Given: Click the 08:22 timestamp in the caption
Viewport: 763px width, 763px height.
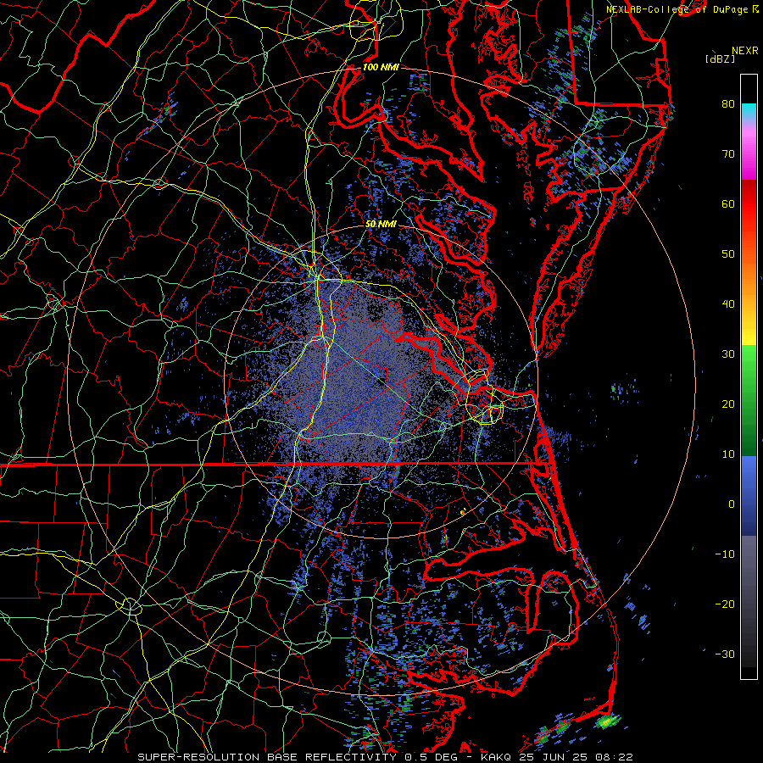Looking at the screenshot, I should coord(615,757).
